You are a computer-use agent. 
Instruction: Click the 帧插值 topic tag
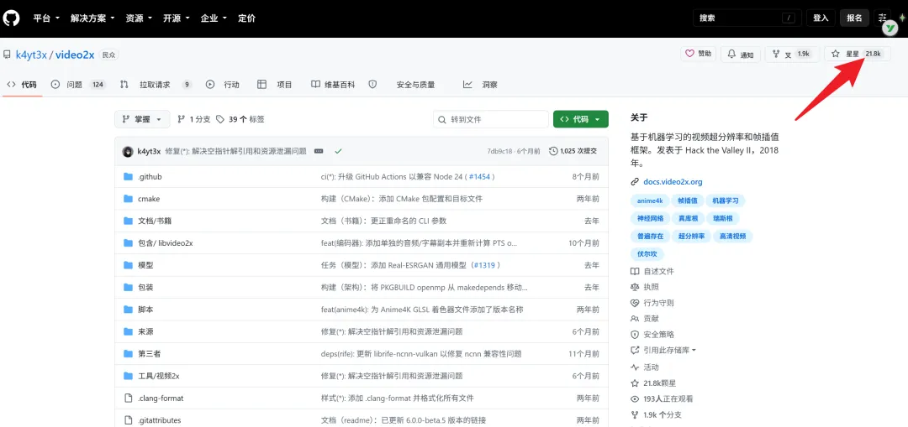pos(688,200)
